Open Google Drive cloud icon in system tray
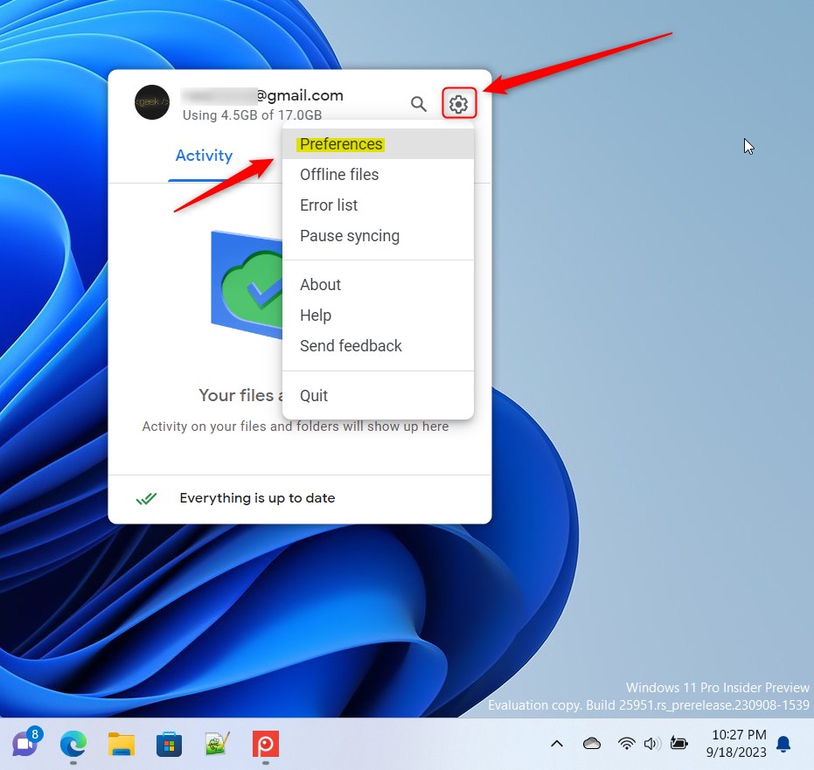Viewport: 814px width, 770px height. [592, 744]
